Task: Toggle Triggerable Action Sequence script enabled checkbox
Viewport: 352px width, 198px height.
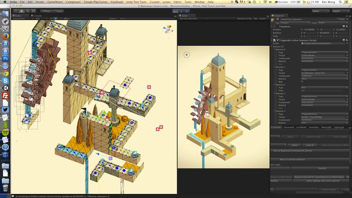Action: click(278, 40)
